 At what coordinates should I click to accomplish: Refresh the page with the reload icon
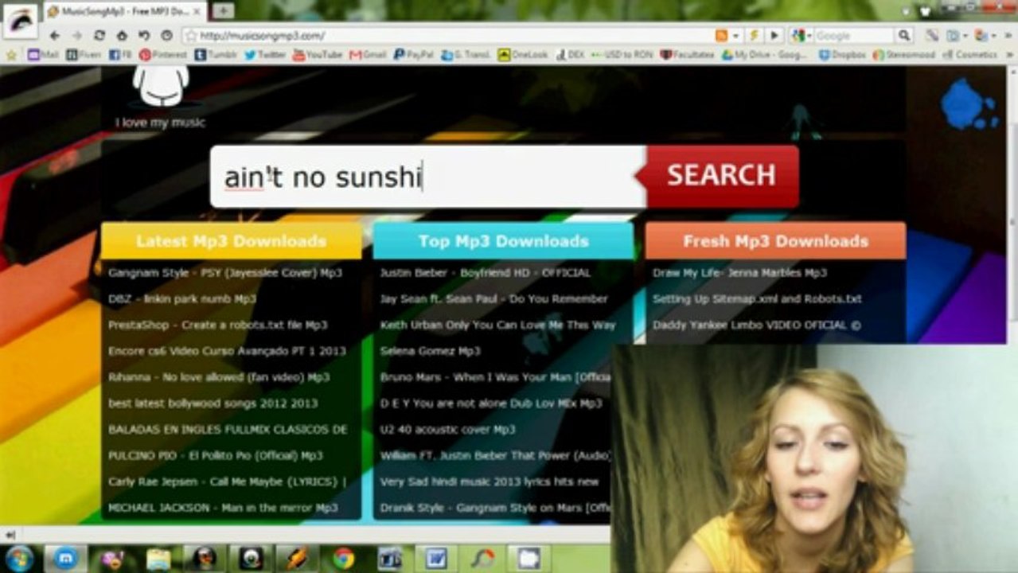99,36
